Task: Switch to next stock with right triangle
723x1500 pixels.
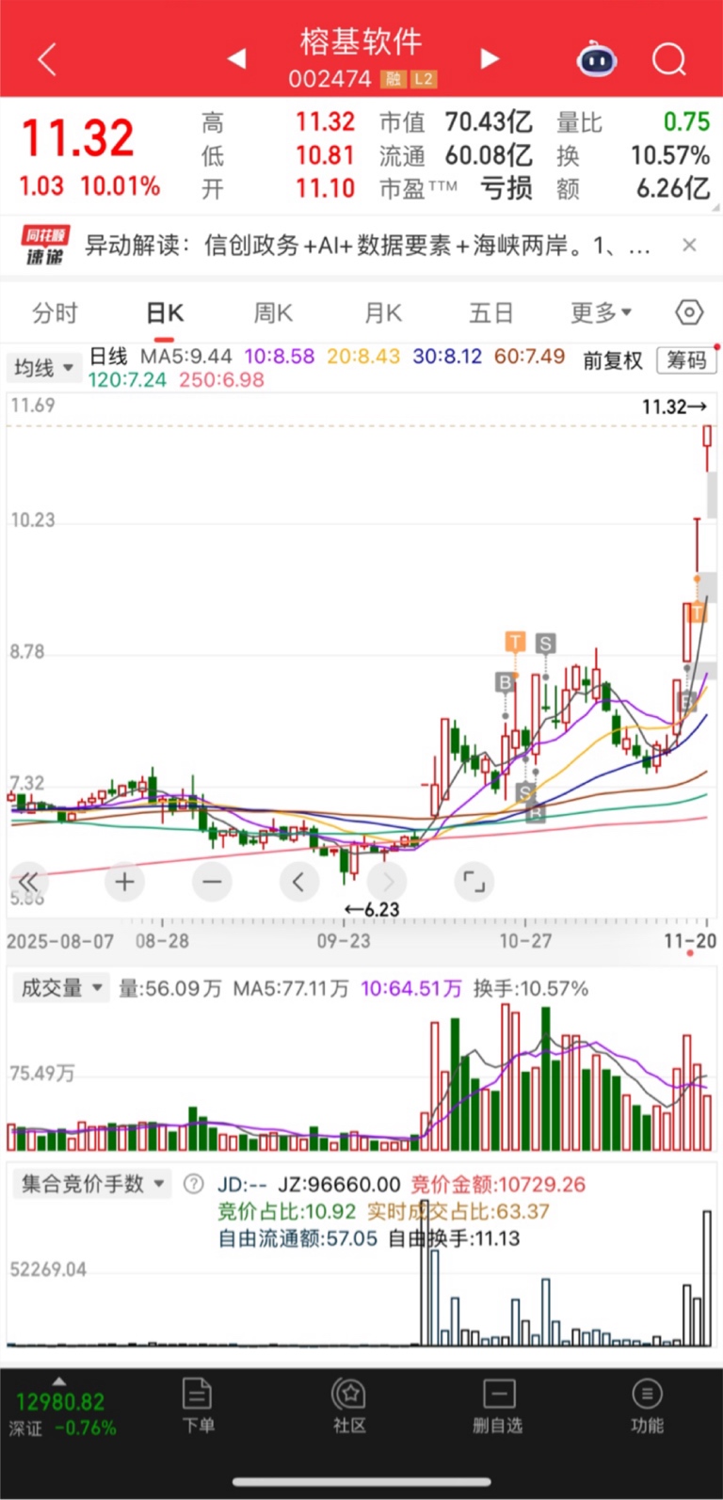Action: pos(489,59)
